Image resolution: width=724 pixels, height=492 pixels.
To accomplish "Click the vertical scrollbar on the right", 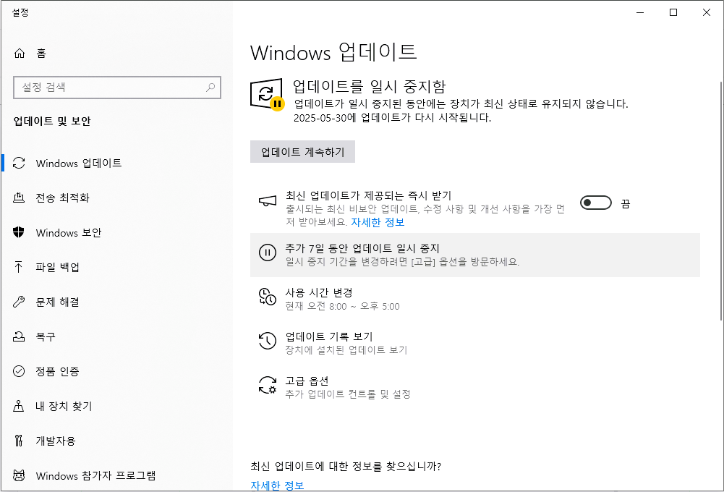I will pos(721,201).
